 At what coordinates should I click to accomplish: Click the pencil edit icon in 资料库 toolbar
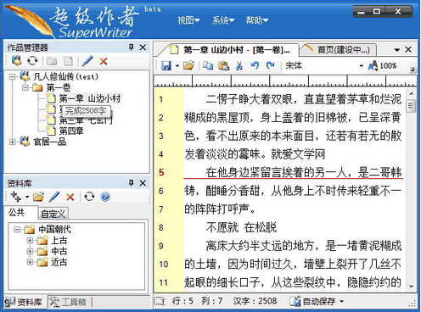54,197
